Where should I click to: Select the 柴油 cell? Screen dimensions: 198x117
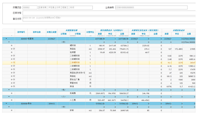point(78,86)
